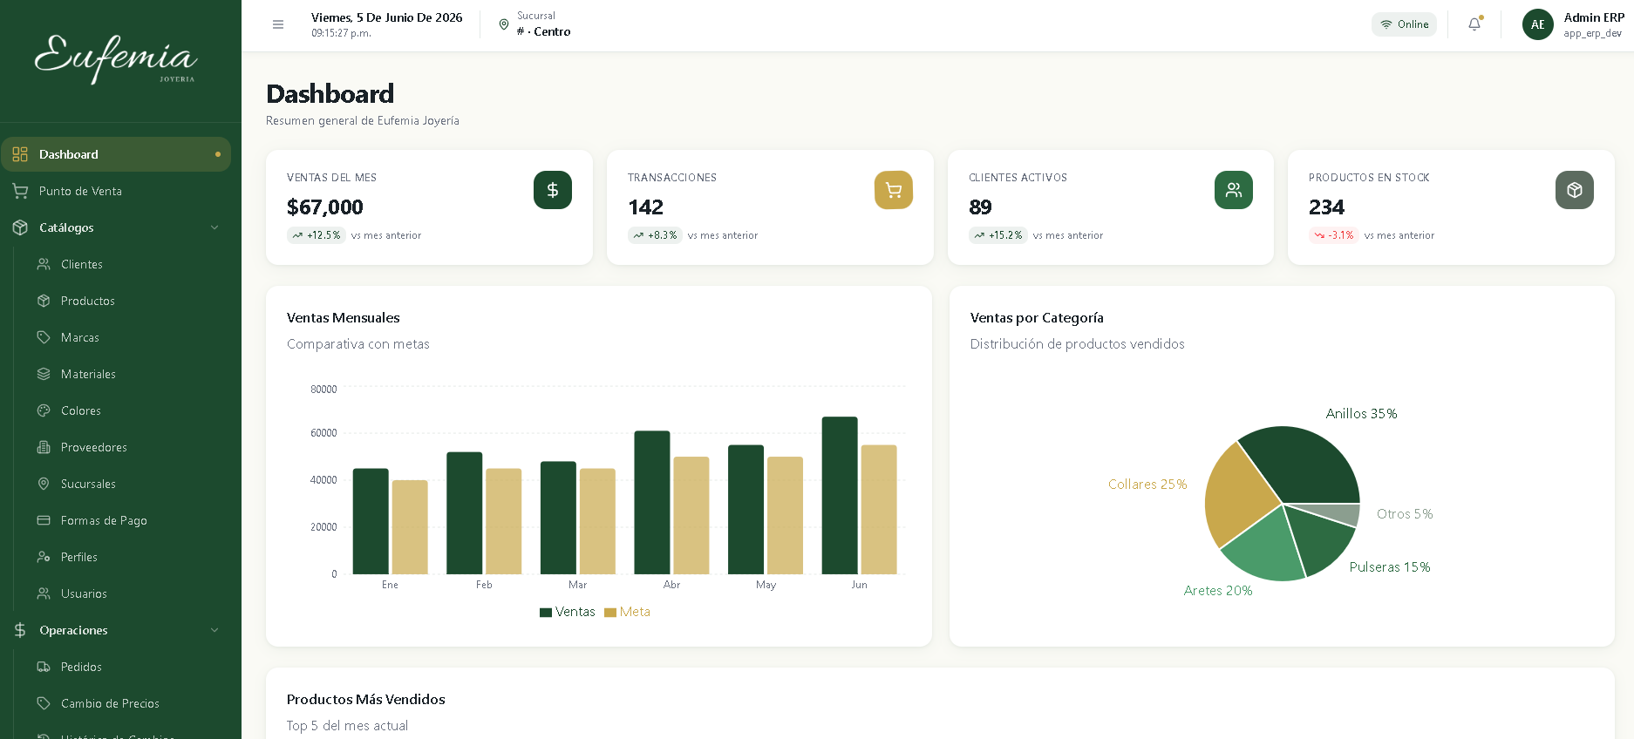Click the AE user avatar

pyautogui.click(x=1538, y=24)
